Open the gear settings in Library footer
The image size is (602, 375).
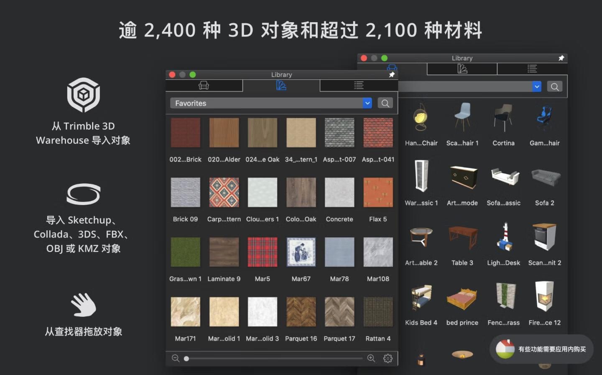(x=388, y=358)
